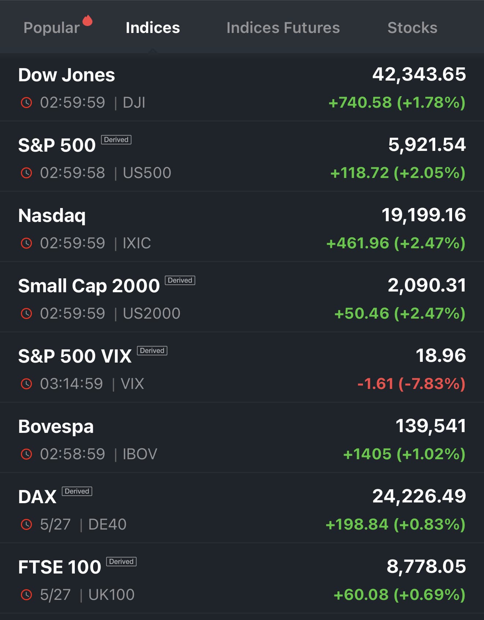
Task: Tap the clock icon in Small Cap 2000 row
Action: pyautogui.click(x=26, y=313)
